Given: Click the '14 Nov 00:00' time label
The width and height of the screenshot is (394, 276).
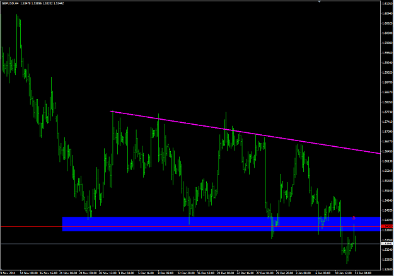Looking at the screenshot, I should point(29,273).
